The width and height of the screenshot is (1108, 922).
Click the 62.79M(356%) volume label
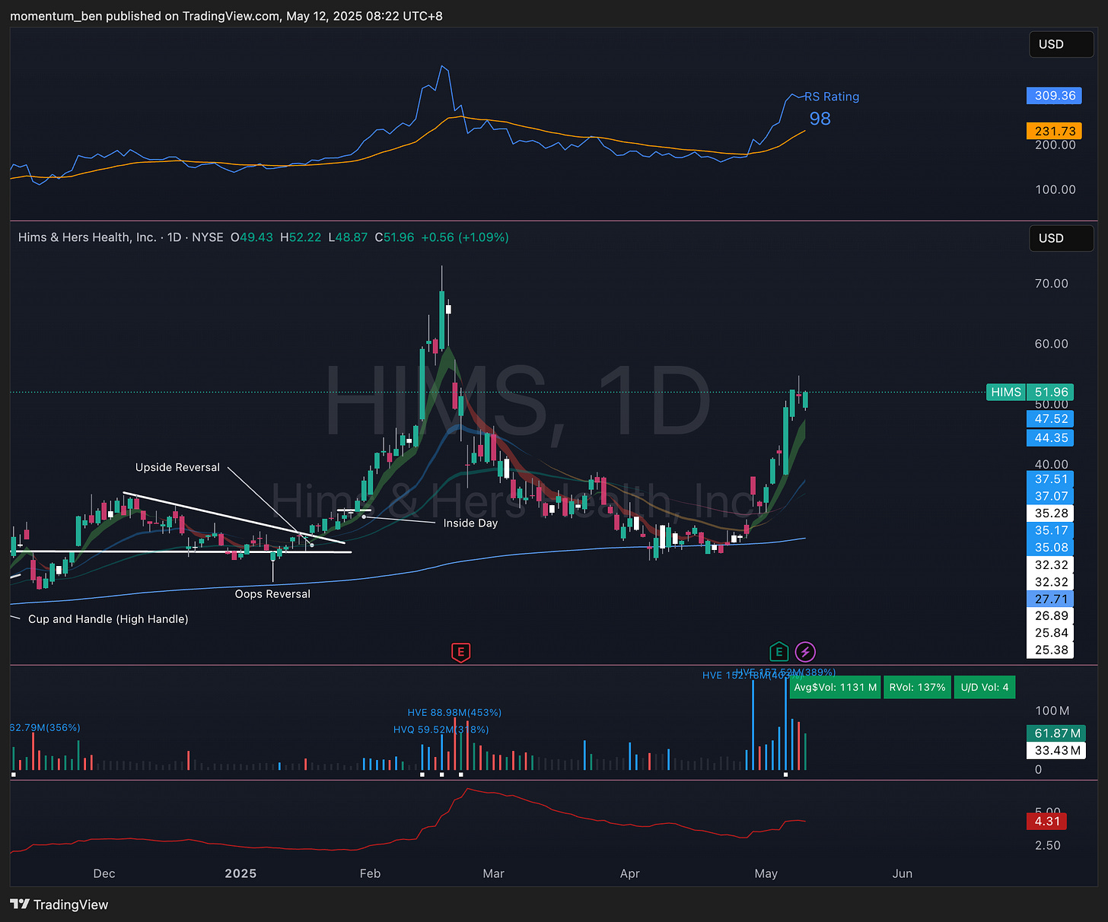[45, 728]
